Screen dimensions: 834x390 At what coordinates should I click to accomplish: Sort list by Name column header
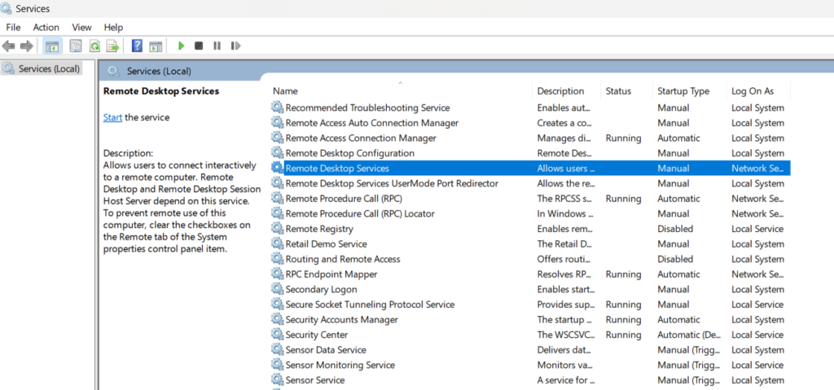(285, 91)
